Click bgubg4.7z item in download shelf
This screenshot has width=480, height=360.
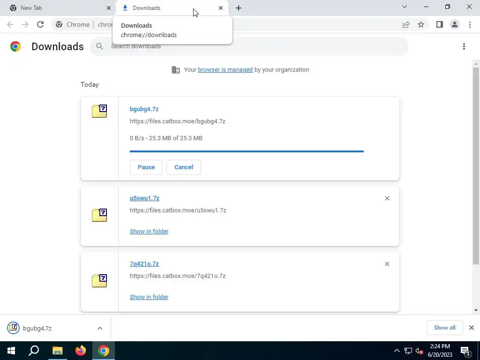pos(55,328)
